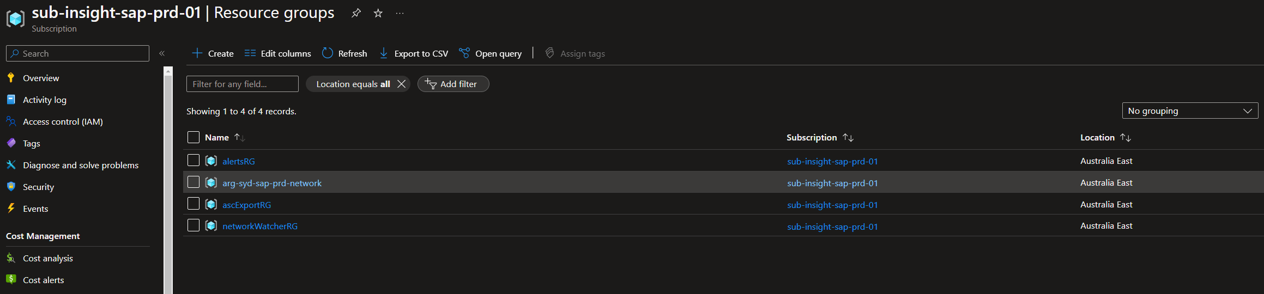Click the purple Tags icon
1264x294 pixels.
[11, 143]
